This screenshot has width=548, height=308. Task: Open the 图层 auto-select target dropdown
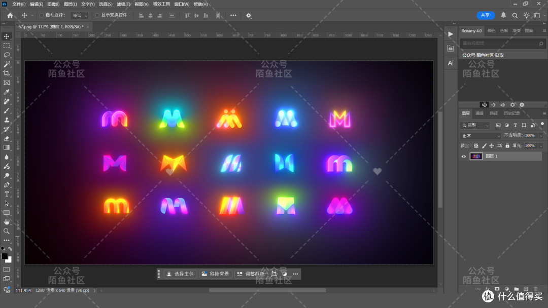[79, 15]
